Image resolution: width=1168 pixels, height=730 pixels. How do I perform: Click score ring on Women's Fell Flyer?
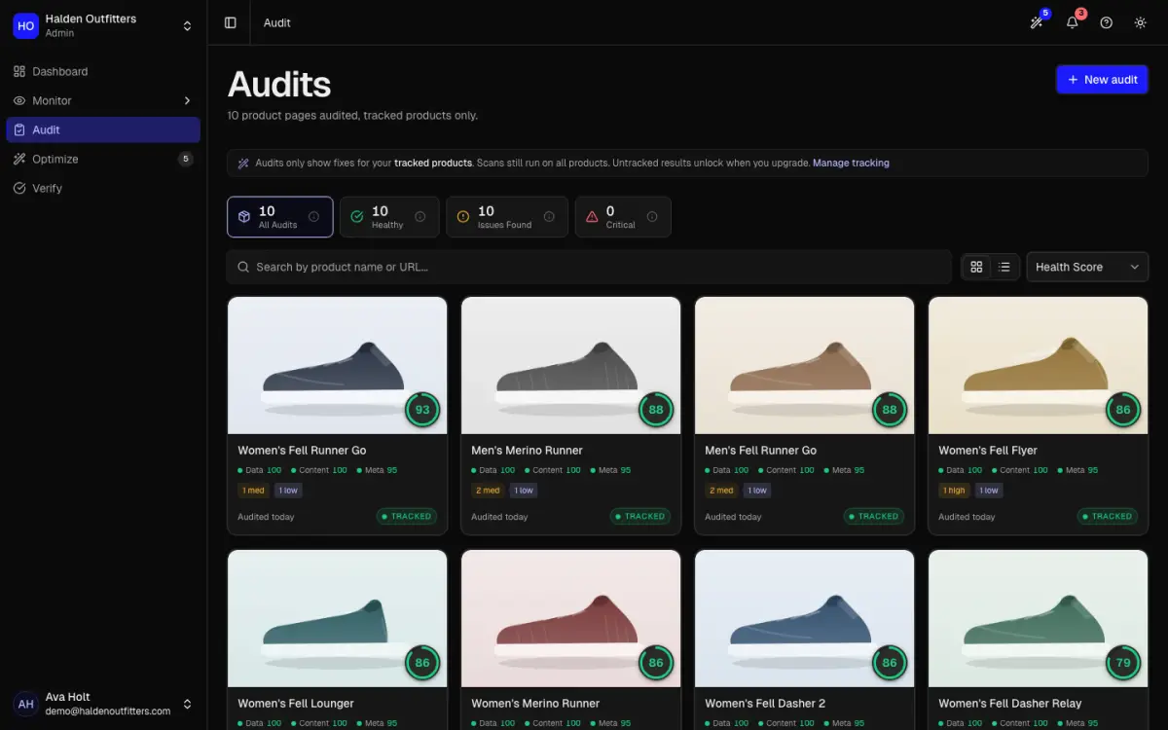click(1123, 410)
